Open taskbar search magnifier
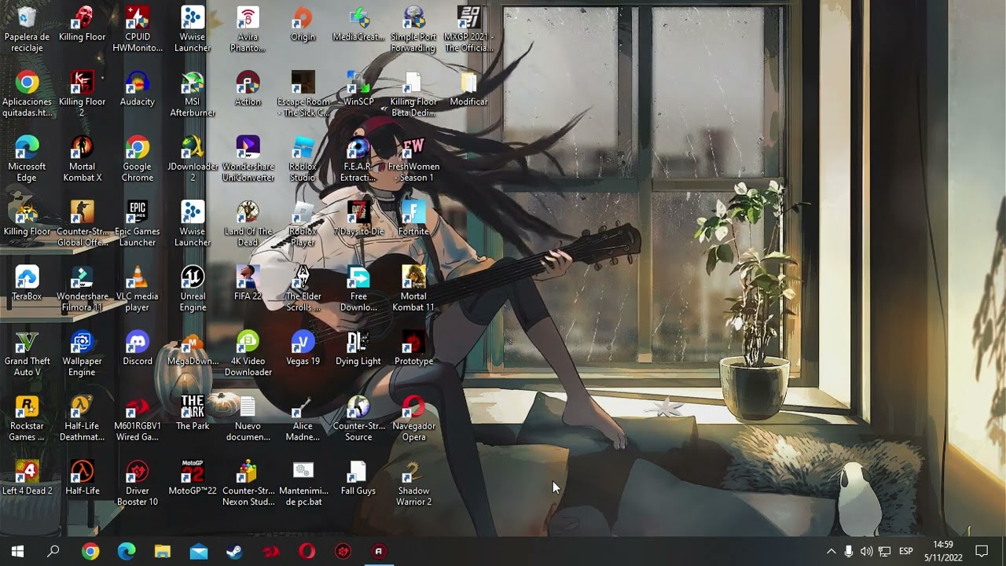Viewport: 1006px width, 566px height. [53, 551]
